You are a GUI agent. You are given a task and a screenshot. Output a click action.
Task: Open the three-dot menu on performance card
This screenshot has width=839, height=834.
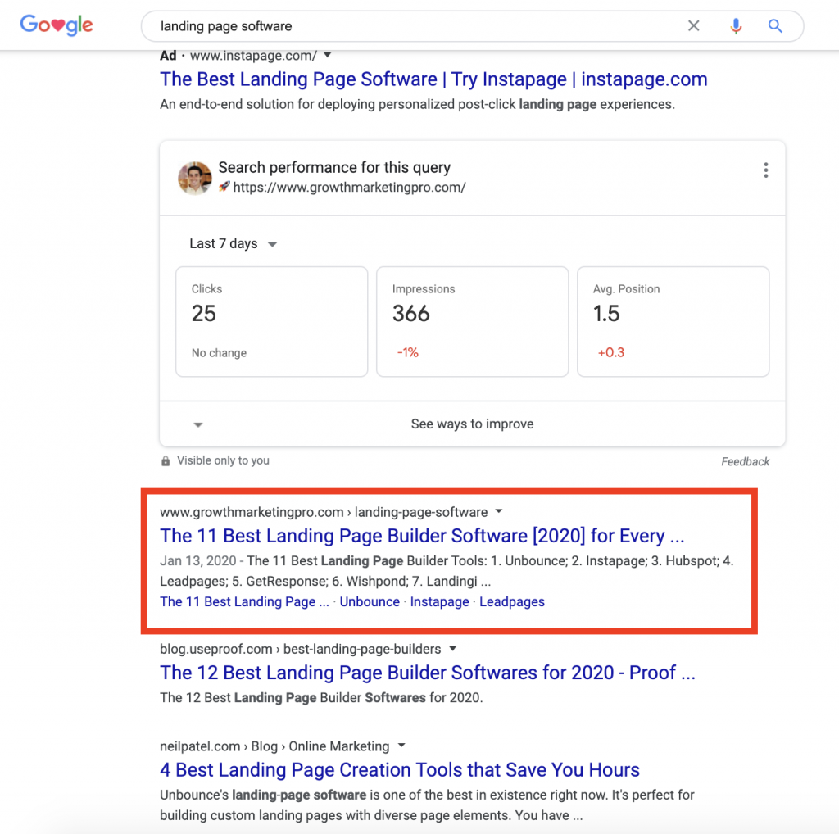point(766,170)
